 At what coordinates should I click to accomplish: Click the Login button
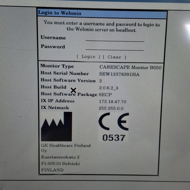[88, 56]
